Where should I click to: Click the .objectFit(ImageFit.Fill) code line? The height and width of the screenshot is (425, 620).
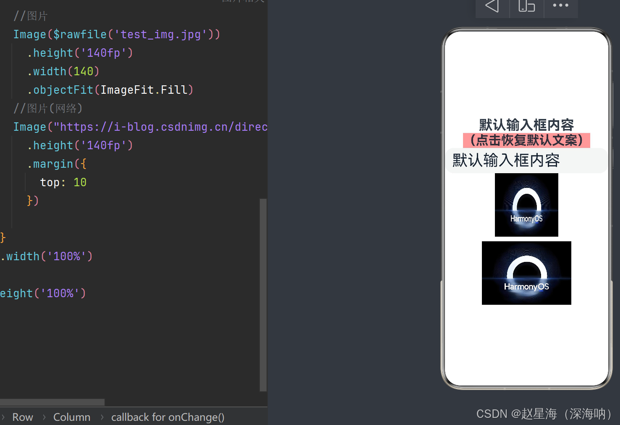(x=110, y=90)
